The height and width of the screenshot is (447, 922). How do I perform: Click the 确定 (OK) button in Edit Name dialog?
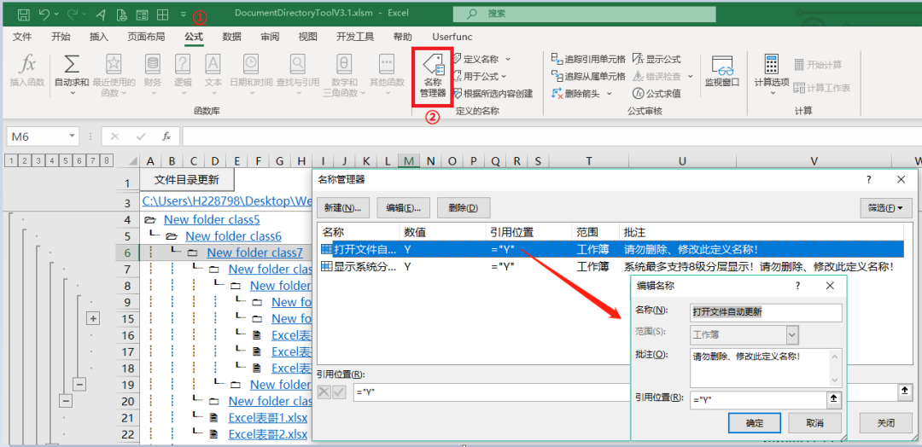755,423
